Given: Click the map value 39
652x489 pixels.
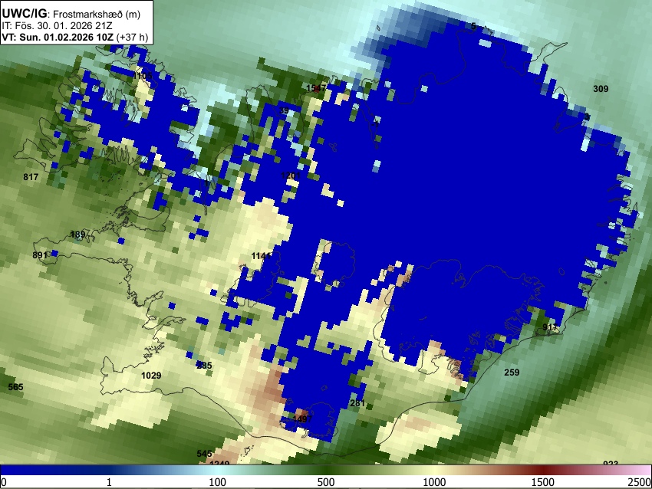Looking at the screenshot, I should tap(284, 111).
